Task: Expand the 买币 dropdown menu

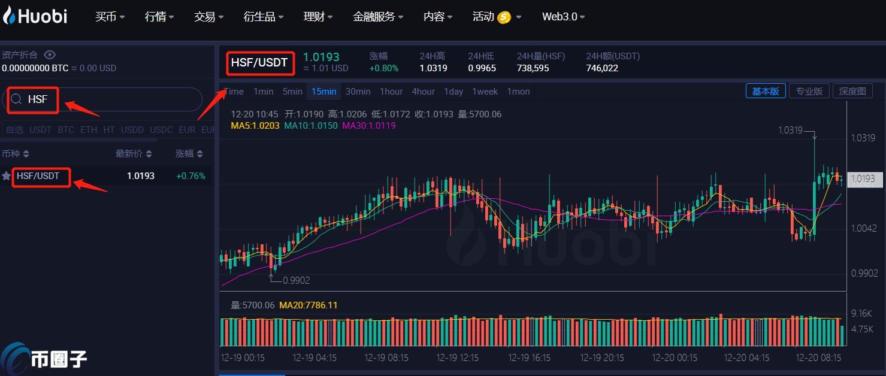Action: point(110,17)
